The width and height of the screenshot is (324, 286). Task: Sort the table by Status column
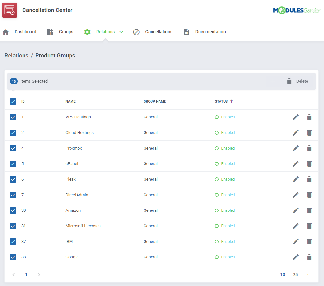point(224,101)
